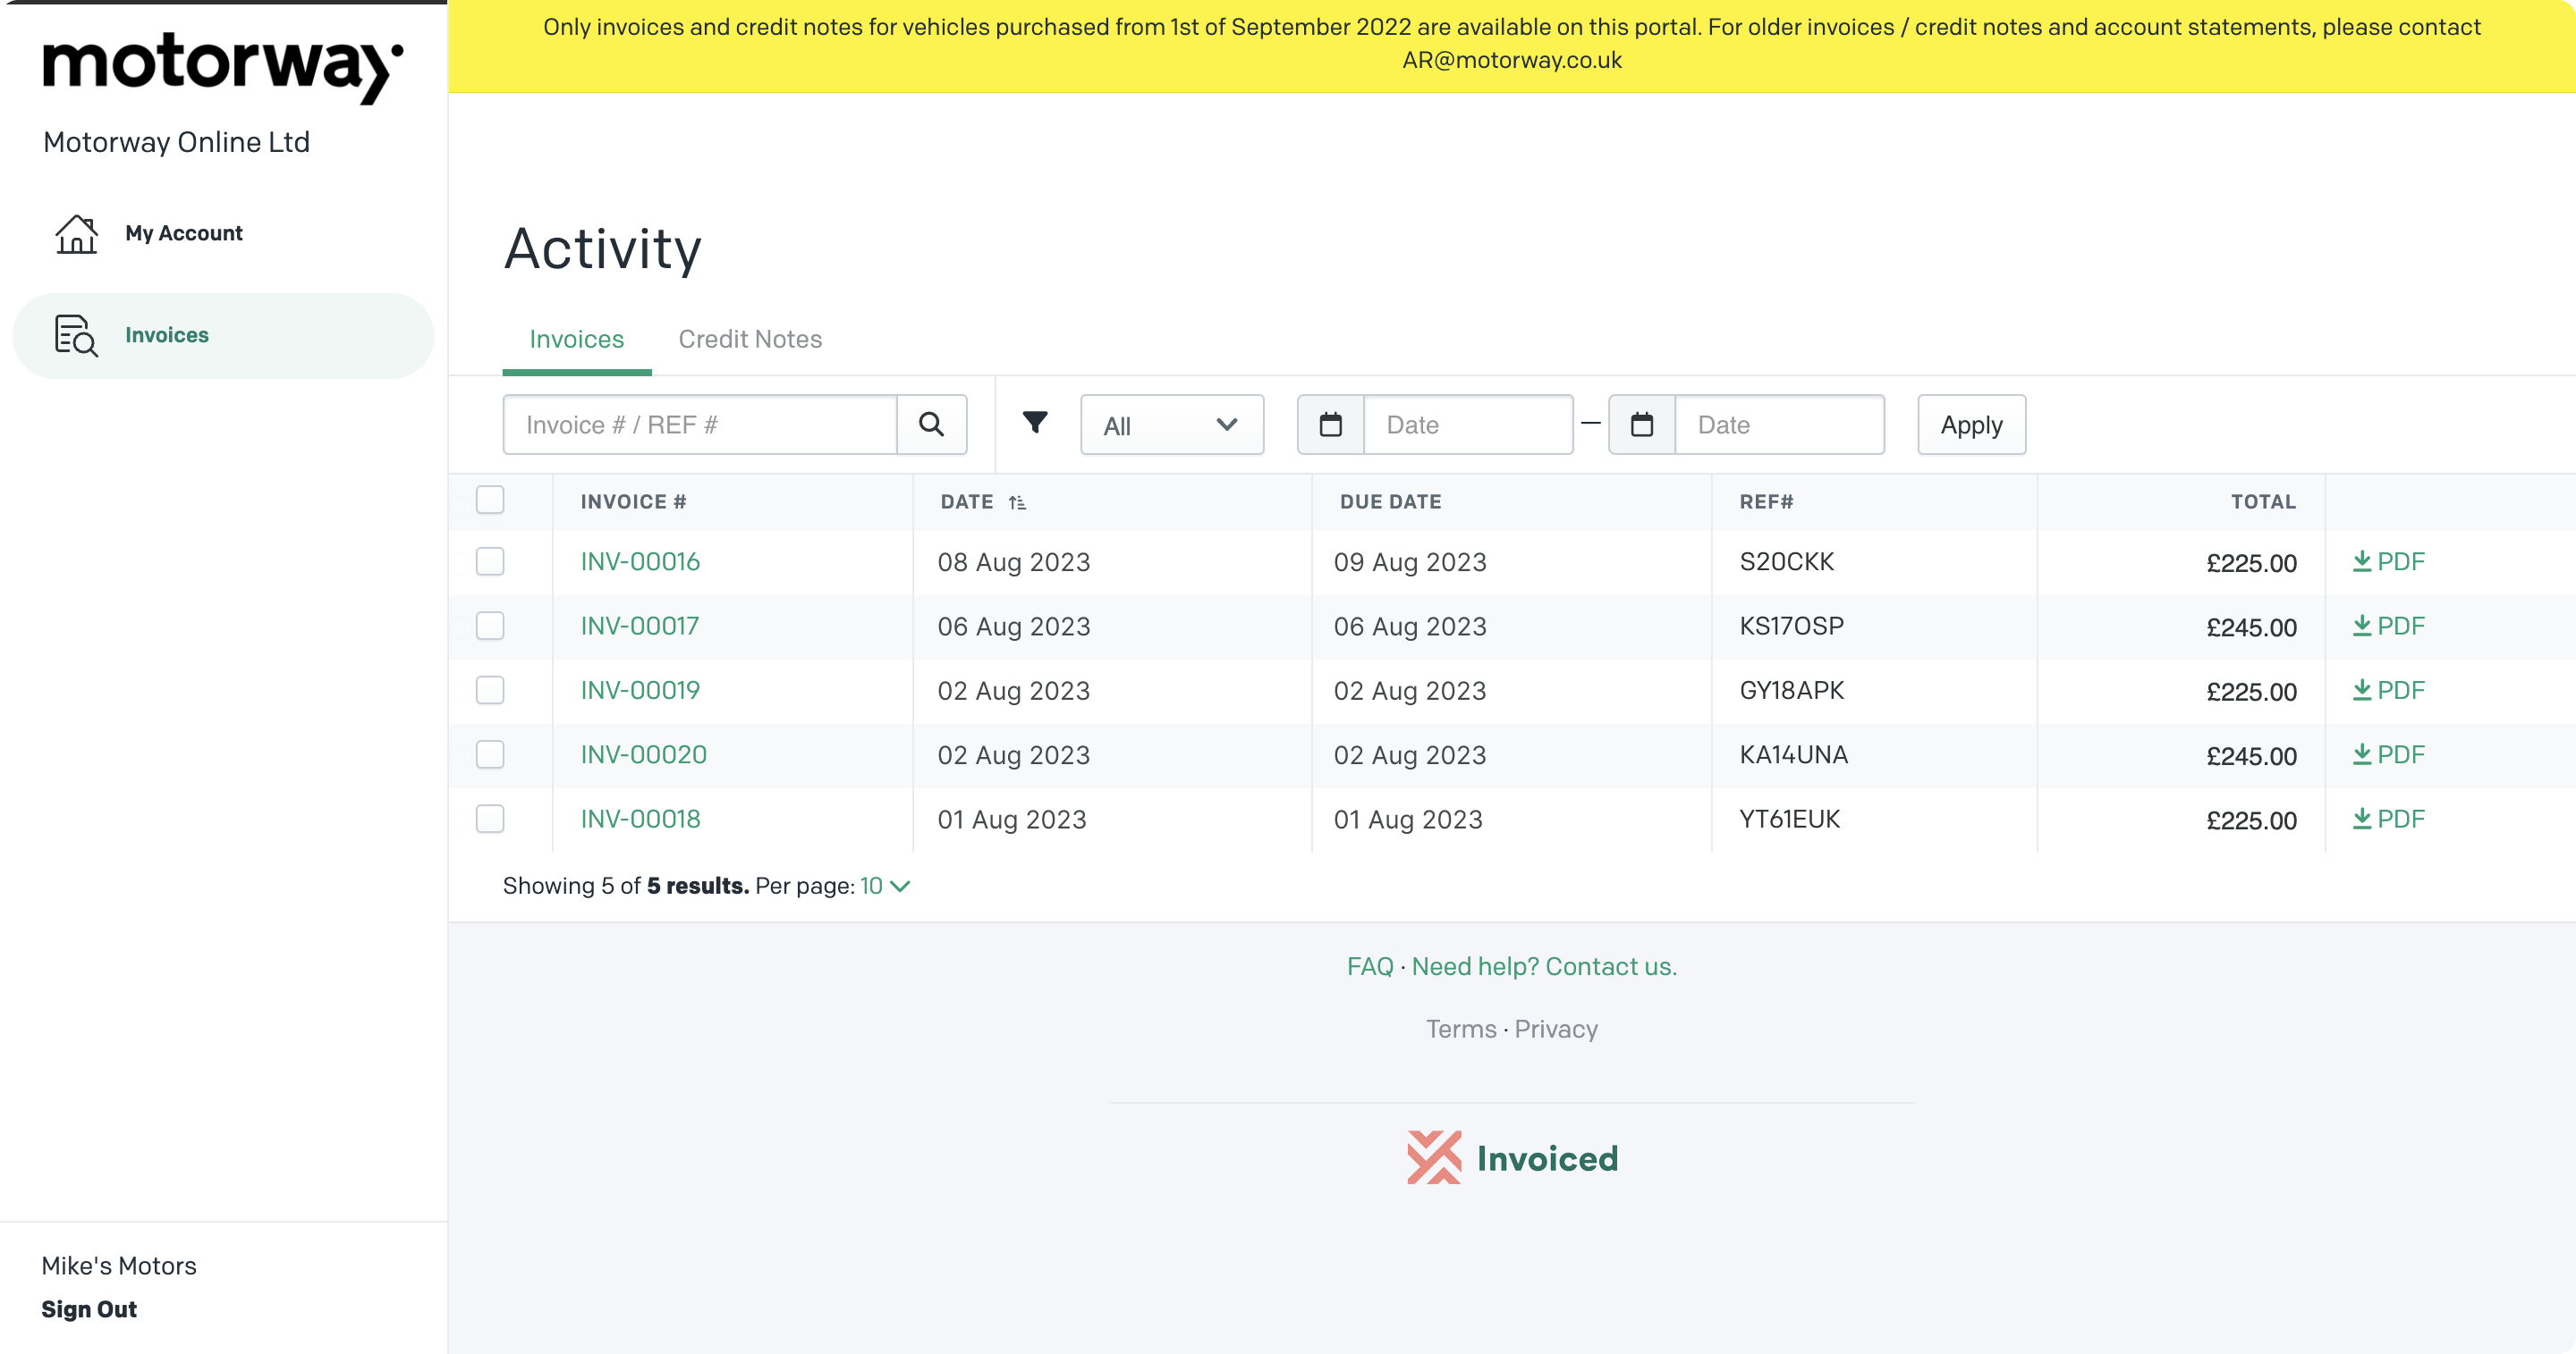Click the My Account home icon
This screenshot has height=1354, width=2576.
tap(76, 234)
